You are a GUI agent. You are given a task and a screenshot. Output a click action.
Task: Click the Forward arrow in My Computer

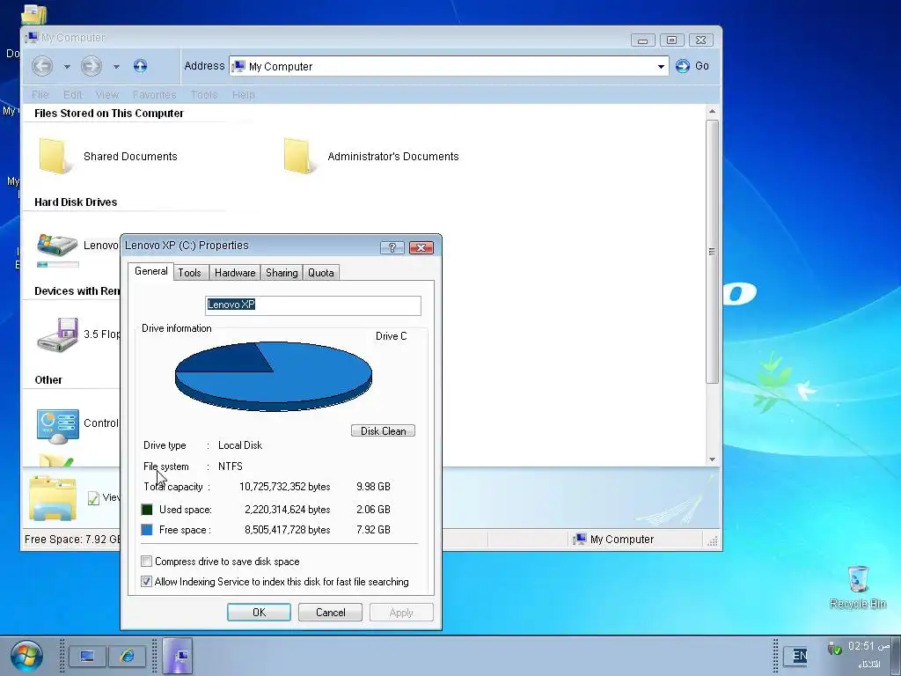tap(91, 66)
